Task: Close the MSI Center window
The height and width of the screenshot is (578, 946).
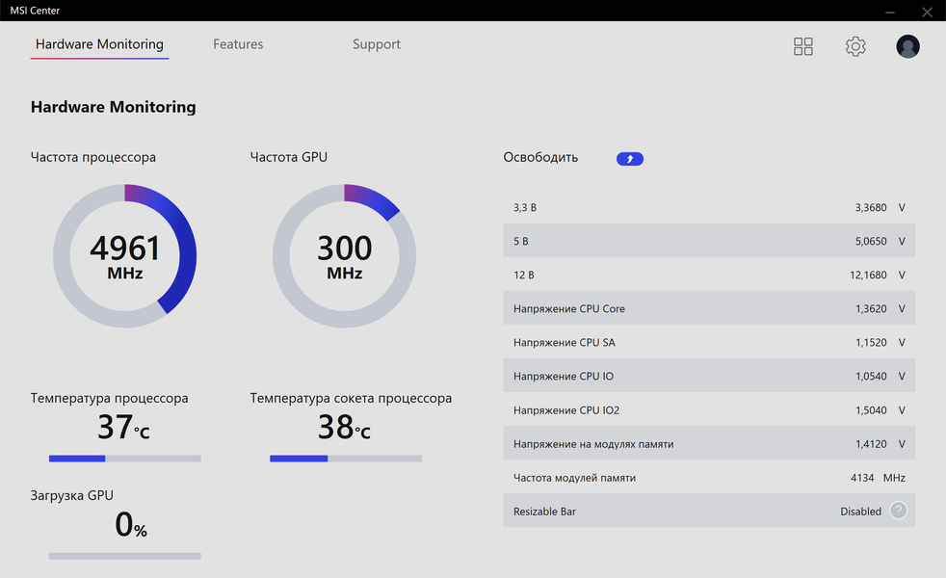Action: click(x=927, y=12)
